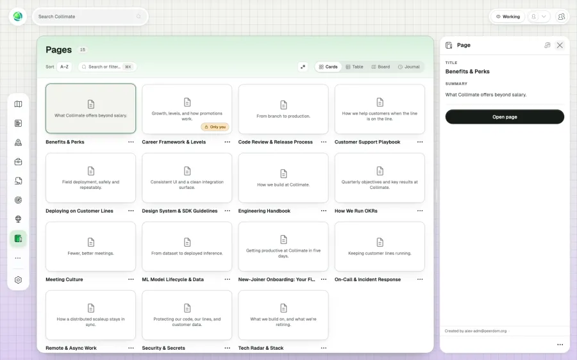Open more options for On-Call & Incident Response

pyautogui.click(x=420, y=279)
